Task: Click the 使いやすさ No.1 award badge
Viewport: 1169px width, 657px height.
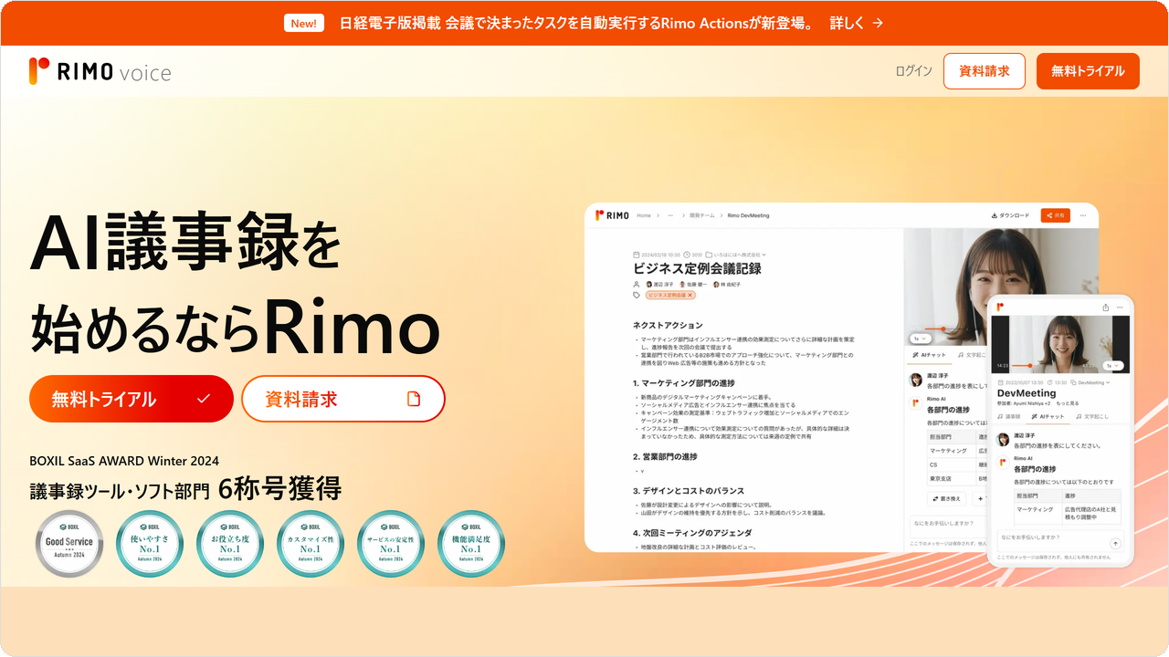Action: tap(150, 544)
